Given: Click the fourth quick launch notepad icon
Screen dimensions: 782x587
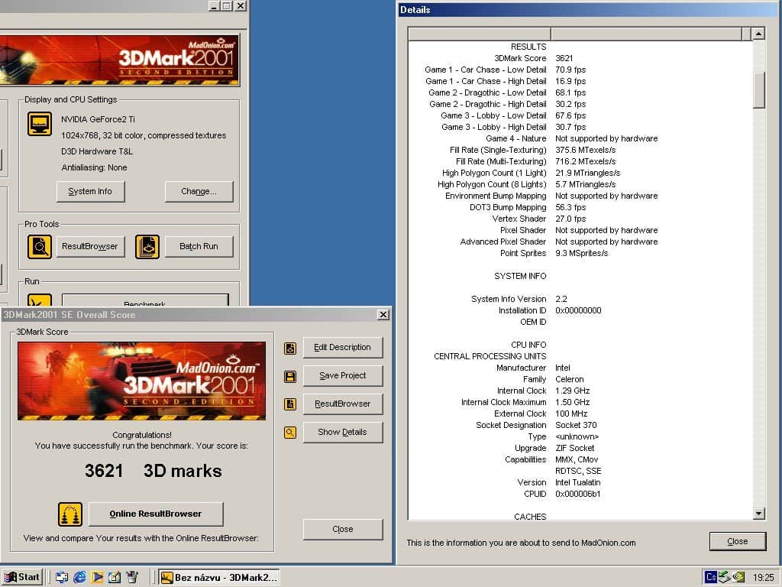Looking at the screenshot, I should [115, 577].
